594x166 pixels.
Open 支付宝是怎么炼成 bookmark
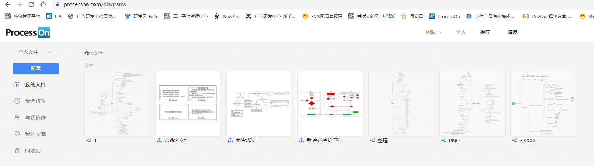[x=490, y=16]
